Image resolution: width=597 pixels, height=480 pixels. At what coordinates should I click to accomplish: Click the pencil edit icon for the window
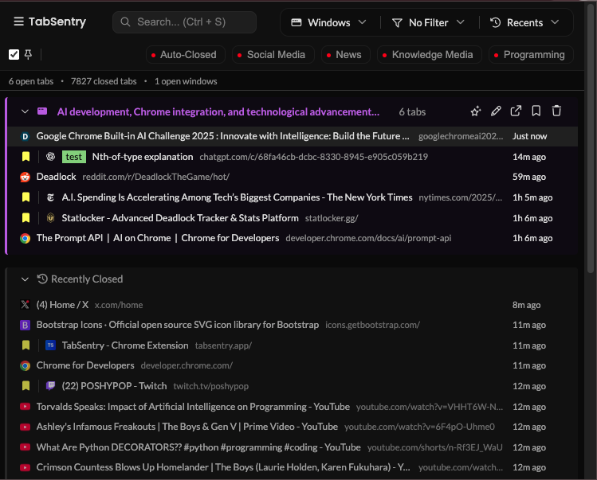coord(496,111)
